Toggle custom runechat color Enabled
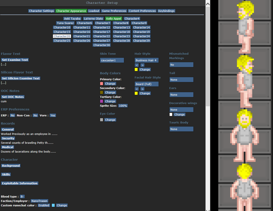Image resolution: width=273 pixels, height=211 pixels. point(44,205)
